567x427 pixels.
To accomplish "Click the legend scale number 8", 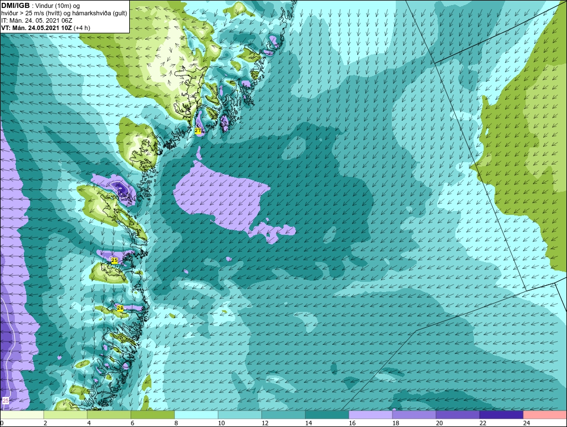I will coord(176,423).
